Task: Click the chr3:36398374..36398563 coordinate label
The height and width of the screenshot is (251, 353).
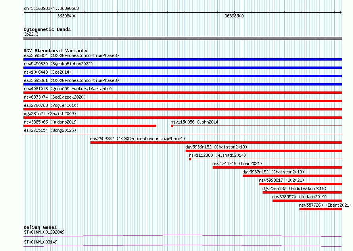Action: [51, 8]
